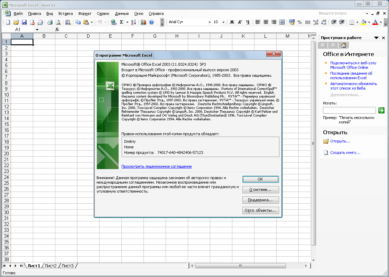
Task: Click the Save floppy disk icon
Action: pos(24,22)
